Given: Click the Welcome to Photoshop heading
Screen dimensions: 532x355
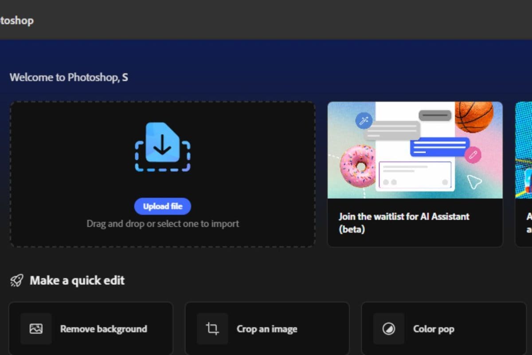Looking at the screenshot, I should [x=68, y=77].
